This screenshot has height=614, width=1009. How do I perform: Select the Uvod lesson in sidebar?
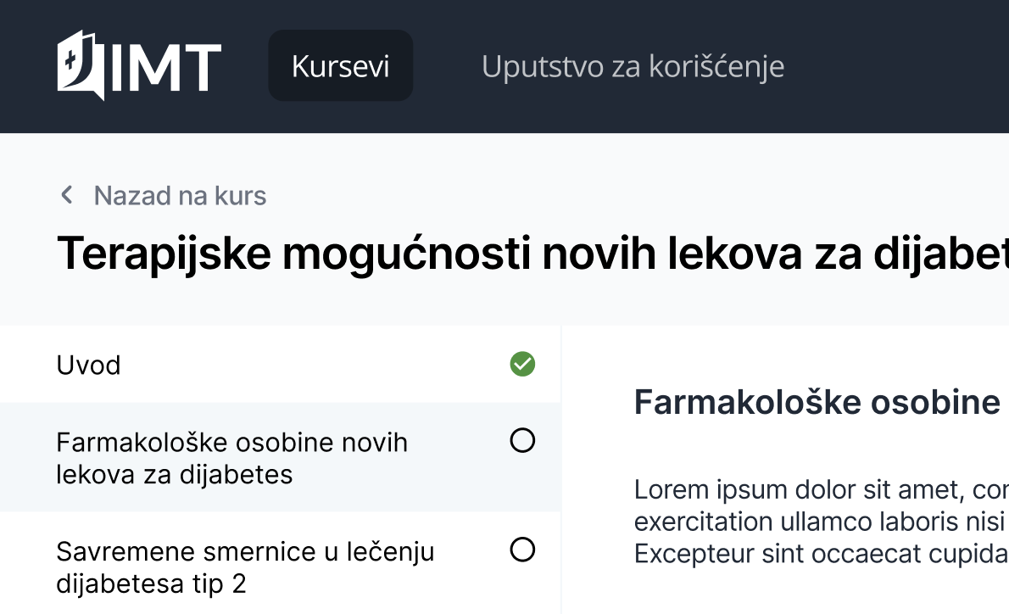pos(89,366)
